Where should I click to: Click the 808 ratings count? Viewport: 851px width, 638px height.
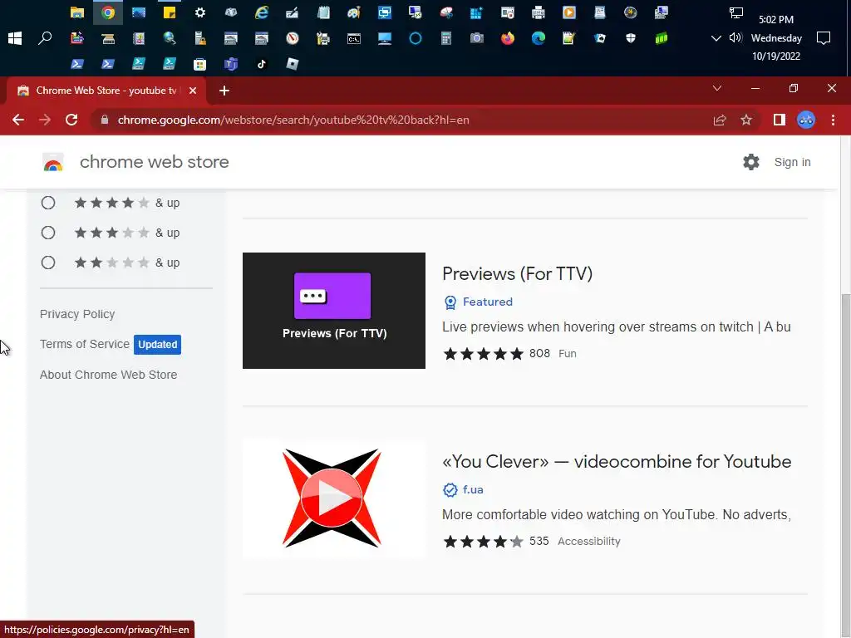pyautogui.click(x=539, y=354)
